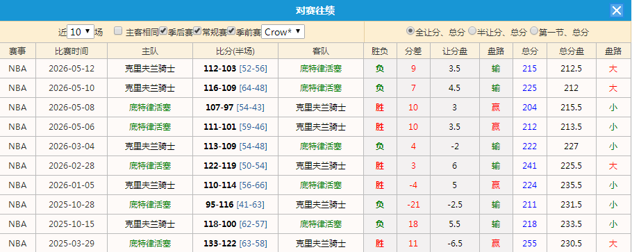Screen dimensions: 632x252
Task: Open home team 底特律活塞 in 2026-05-08 row
Action: click(150, 108)
